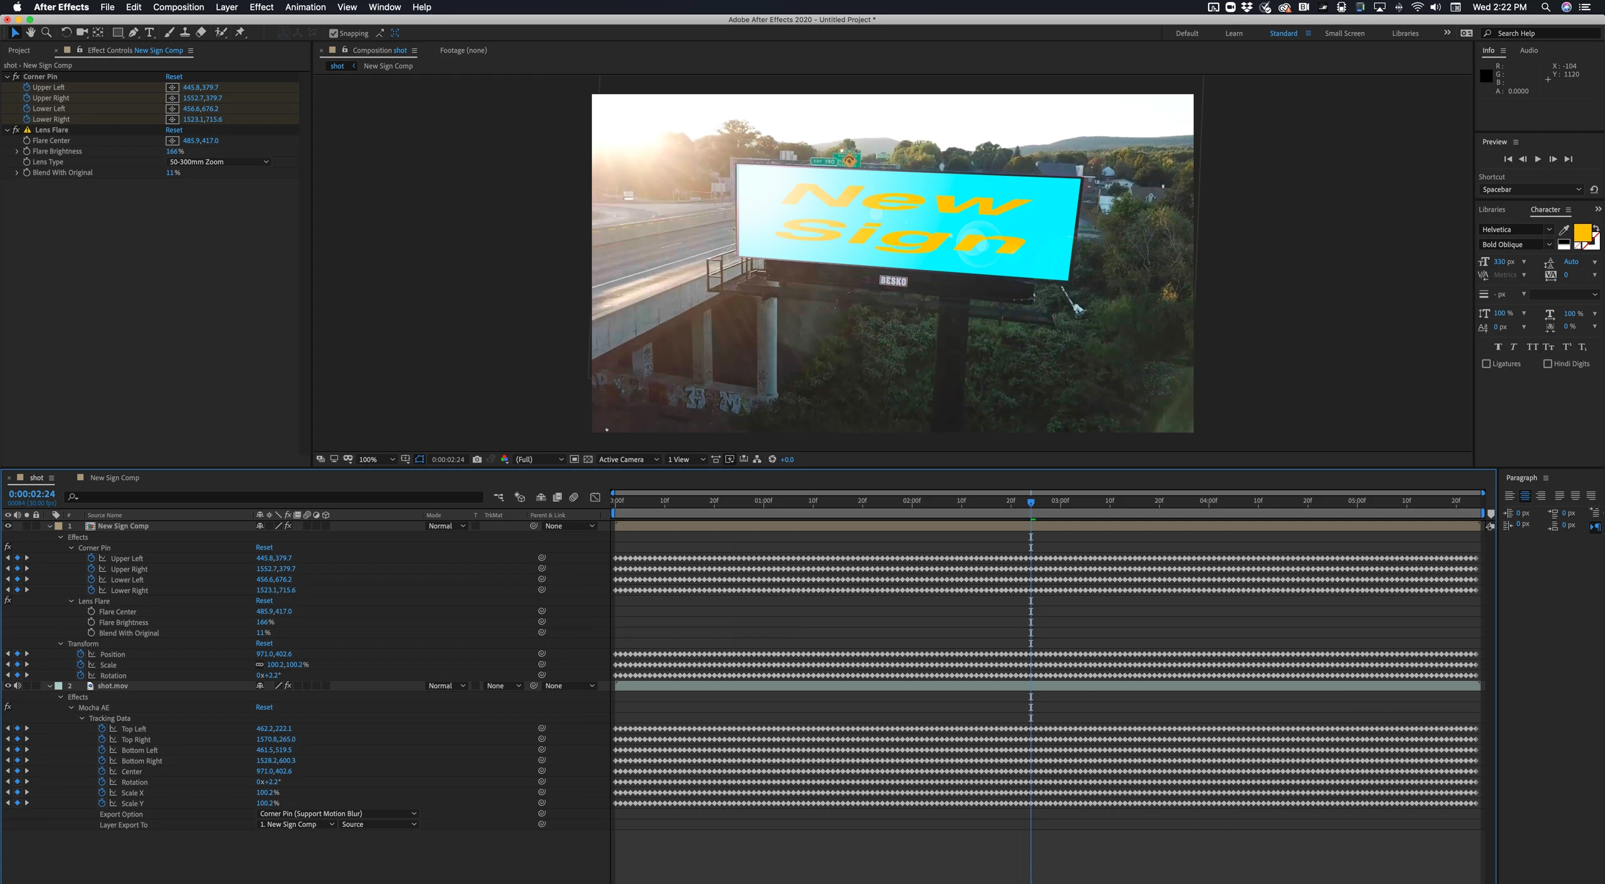Select the Zoom tool in toolbar
The width and height of the screenshot is (1605, 884).
pos(46,33)
